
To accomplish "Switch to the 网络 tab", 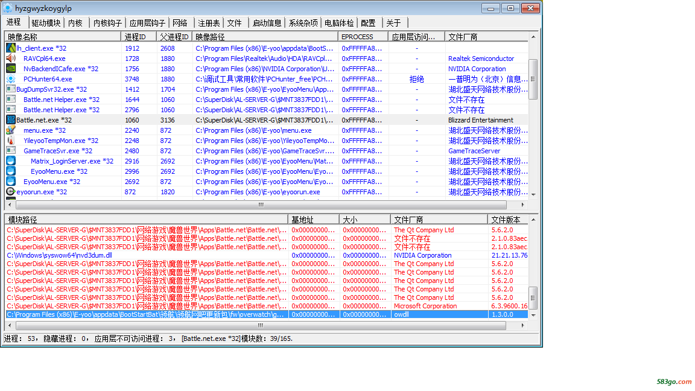I will pyautogui.click(x=180, y=23).
